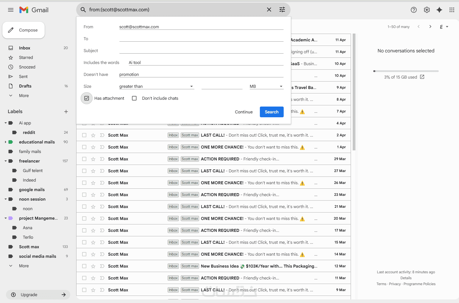459x303 pixels.
Task: Open the Terms link
Action: (381, 284)
